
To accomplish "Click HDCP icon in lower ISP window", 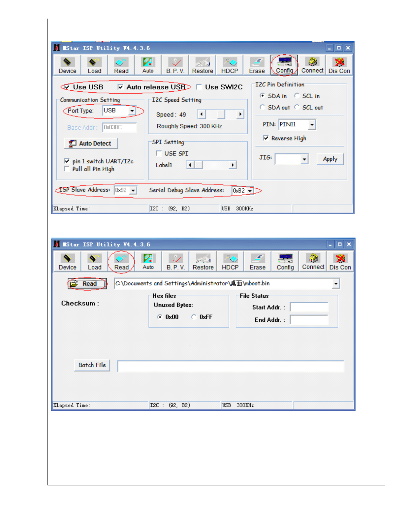I will pyautogui.click(x=230, y=261).
